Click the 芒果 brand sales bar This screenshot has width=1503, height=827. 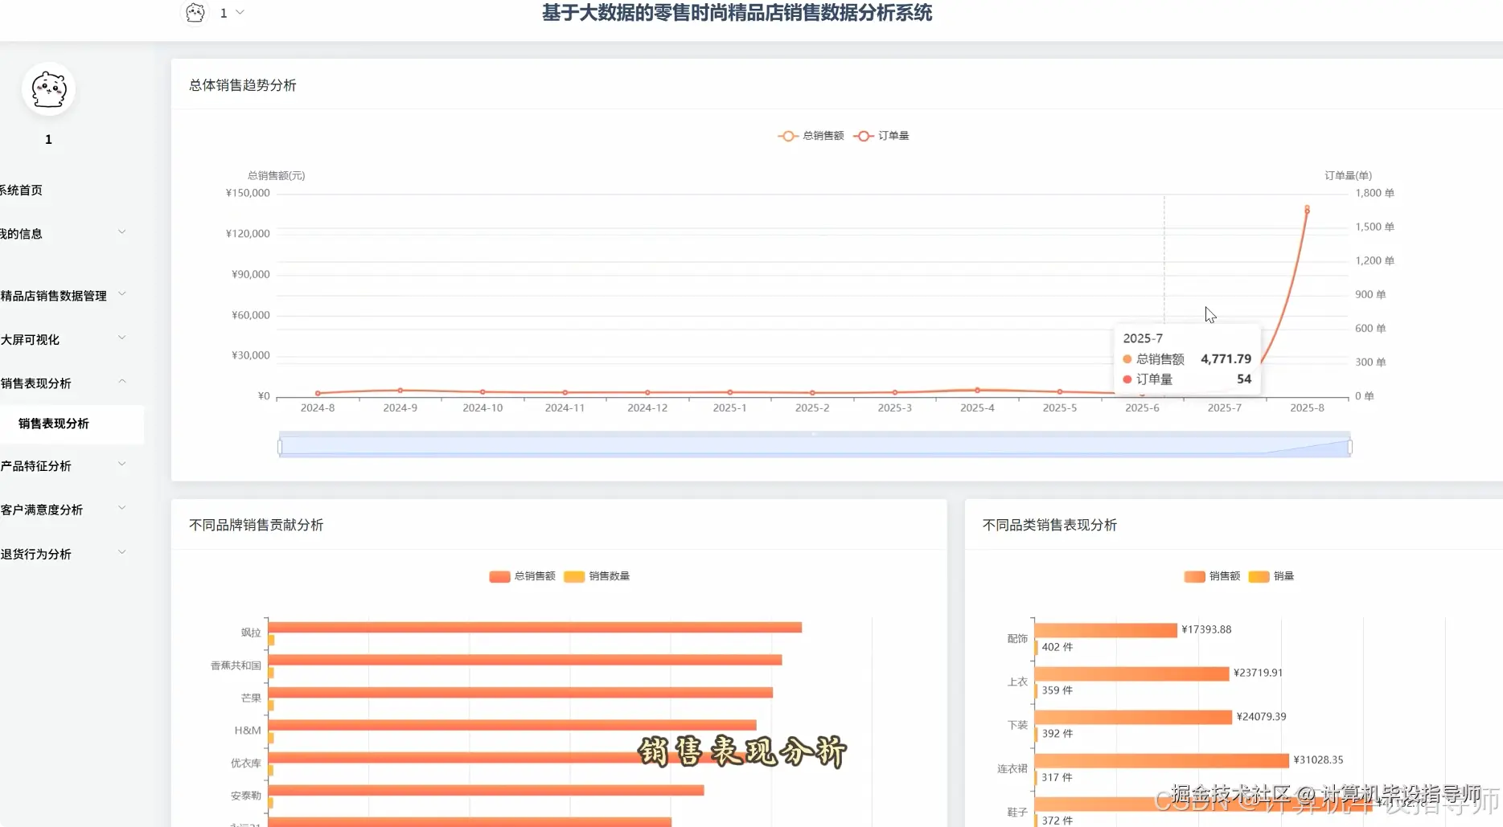click(520, 693)
